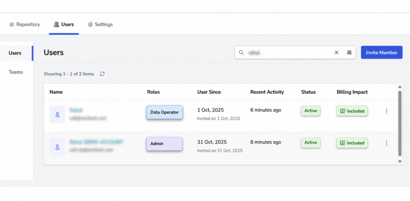The height and width of the screenshot is (201, 410).
Task: Clear the search with the X icon
Action: (x=336, y=53)
